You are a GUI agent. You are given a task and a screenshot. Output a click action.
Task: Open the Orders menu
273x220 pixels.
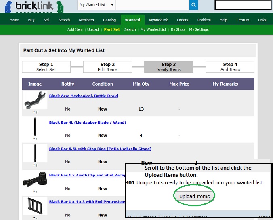click(183, 20)
